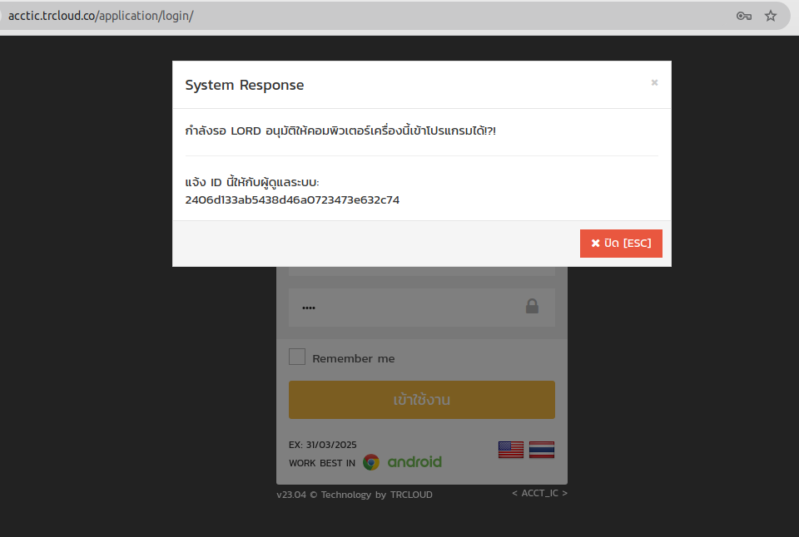Dismiss System Response dialog via X icon
The width and height of the screenshot is (799, 537).
tap(654, 82)
